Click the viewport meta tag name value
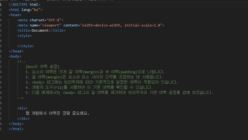This screenshot has height=140, width=248. point(51,25)
